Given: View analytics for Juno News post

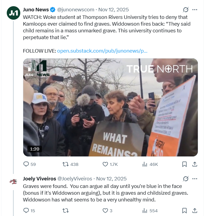Looking at the screenshot, I should point(145,164).
